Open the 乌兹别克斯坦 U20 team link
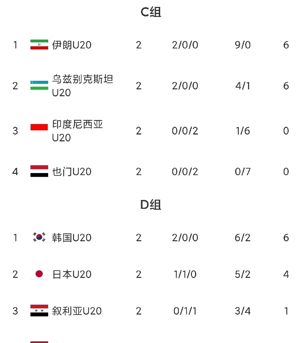The height and width of the screenshot is (343, 302). 83,85
